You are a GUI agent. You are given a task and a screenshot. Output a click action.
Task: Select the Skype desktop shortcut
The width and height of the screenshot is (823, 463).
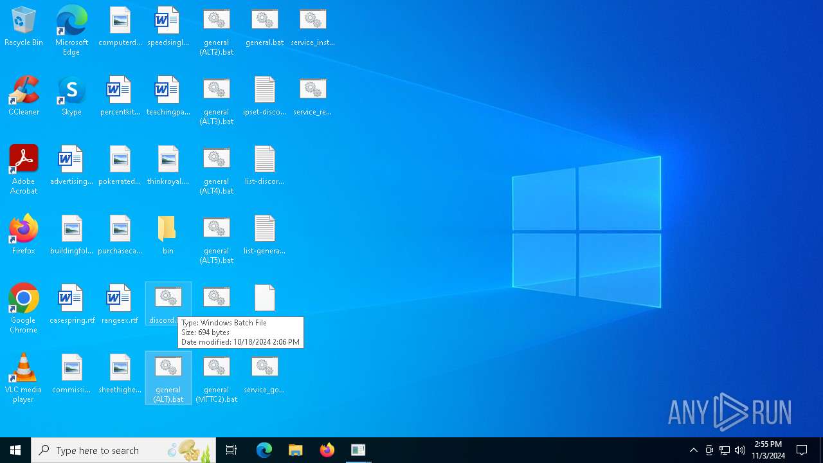(71, 96)
